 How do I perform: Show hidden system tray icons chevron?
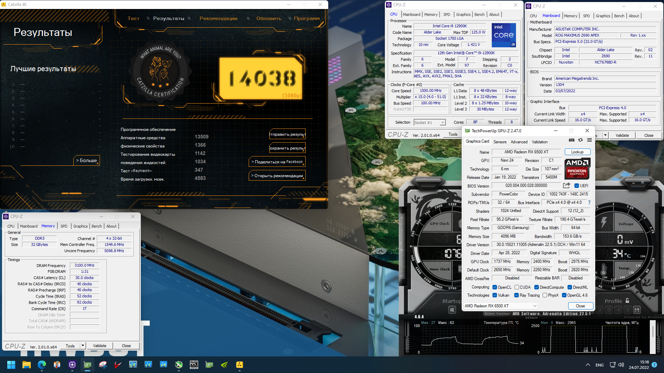pyautogui.click(x=588, y=365)
